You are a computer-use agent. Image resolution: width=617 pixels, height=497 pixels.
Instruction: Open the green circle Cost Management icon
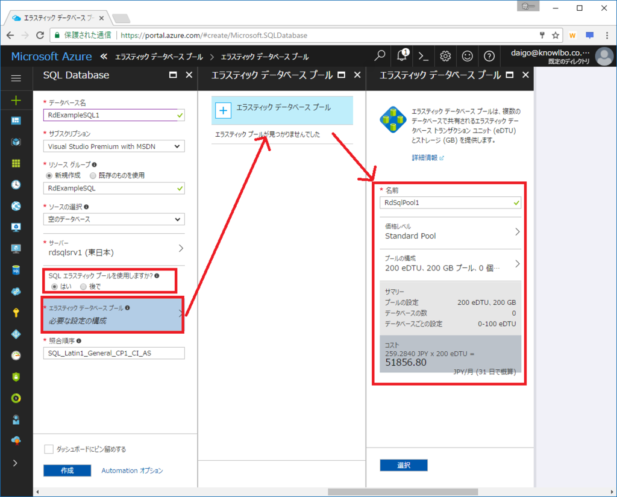coord(16,398)
